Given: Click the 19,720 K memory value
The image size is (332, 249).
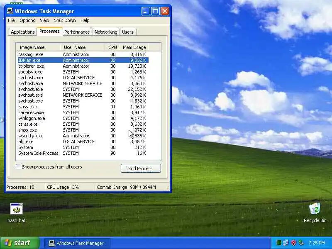Looking at the screenshot, I should point(137,66).
